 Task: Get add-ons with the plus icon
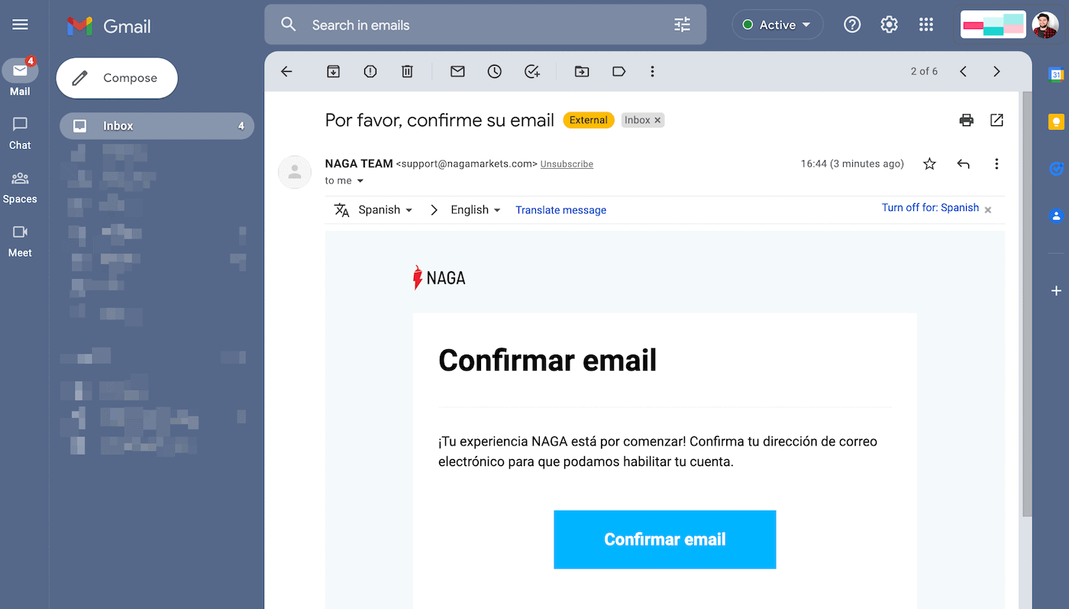tap(1057, 290)
